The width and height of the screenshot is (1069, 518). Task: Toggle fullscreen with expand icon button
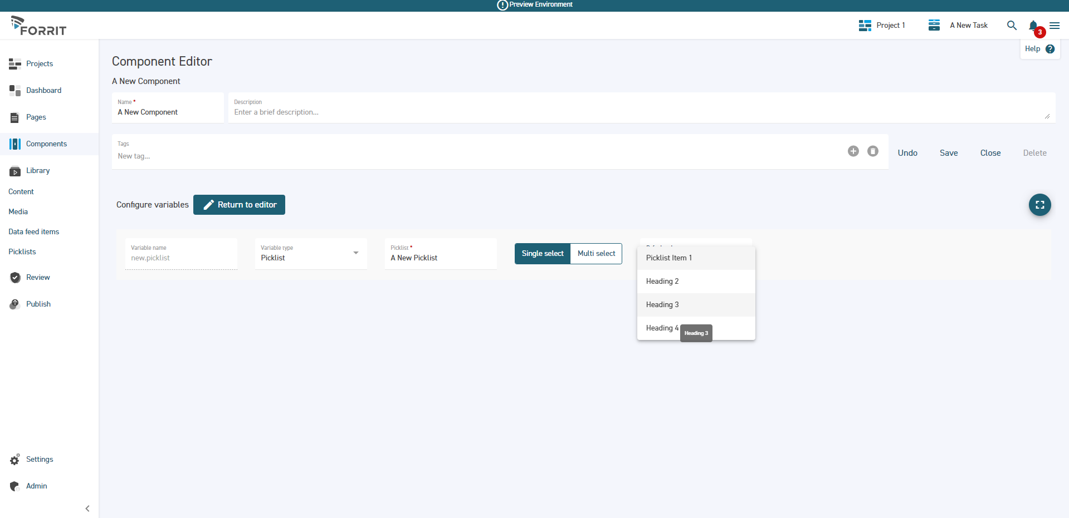tap(1039, 205)
